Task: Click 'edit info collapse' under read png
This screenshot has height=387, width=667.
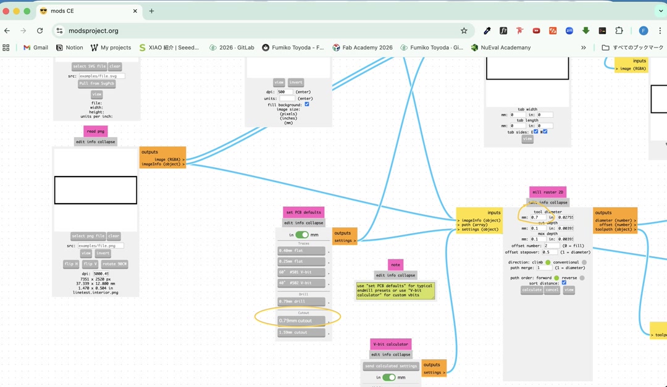Action: (95, 141)
